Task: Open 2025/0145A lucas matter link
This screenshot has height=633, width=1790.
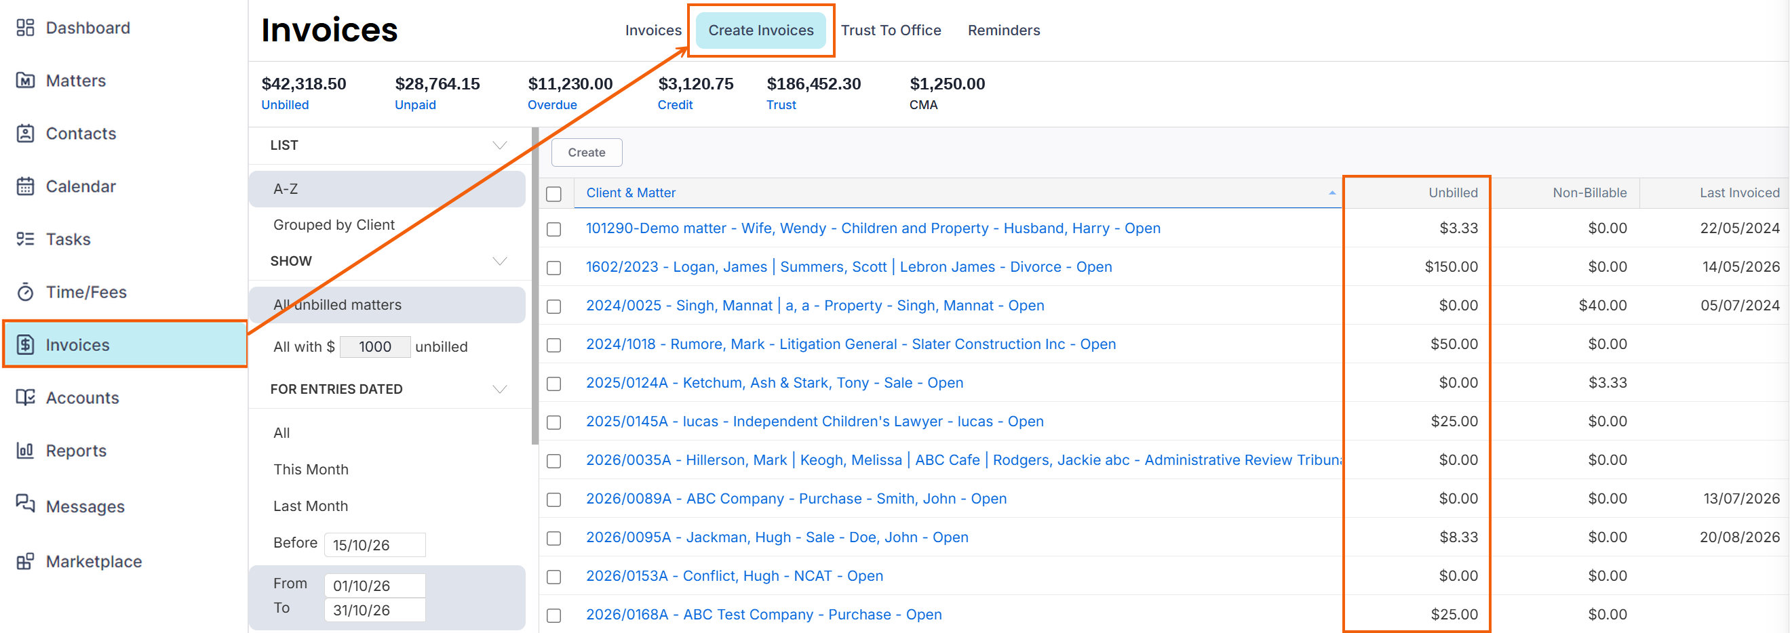Action: (x=815, y=422)
